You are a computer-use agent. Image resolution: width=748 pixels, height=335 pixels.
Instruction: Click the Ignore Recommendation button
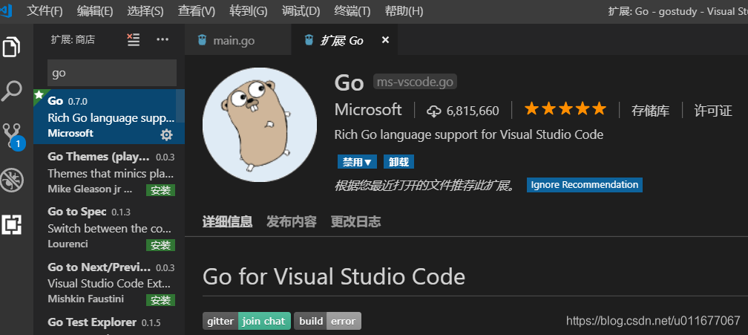tap(585, 185)
